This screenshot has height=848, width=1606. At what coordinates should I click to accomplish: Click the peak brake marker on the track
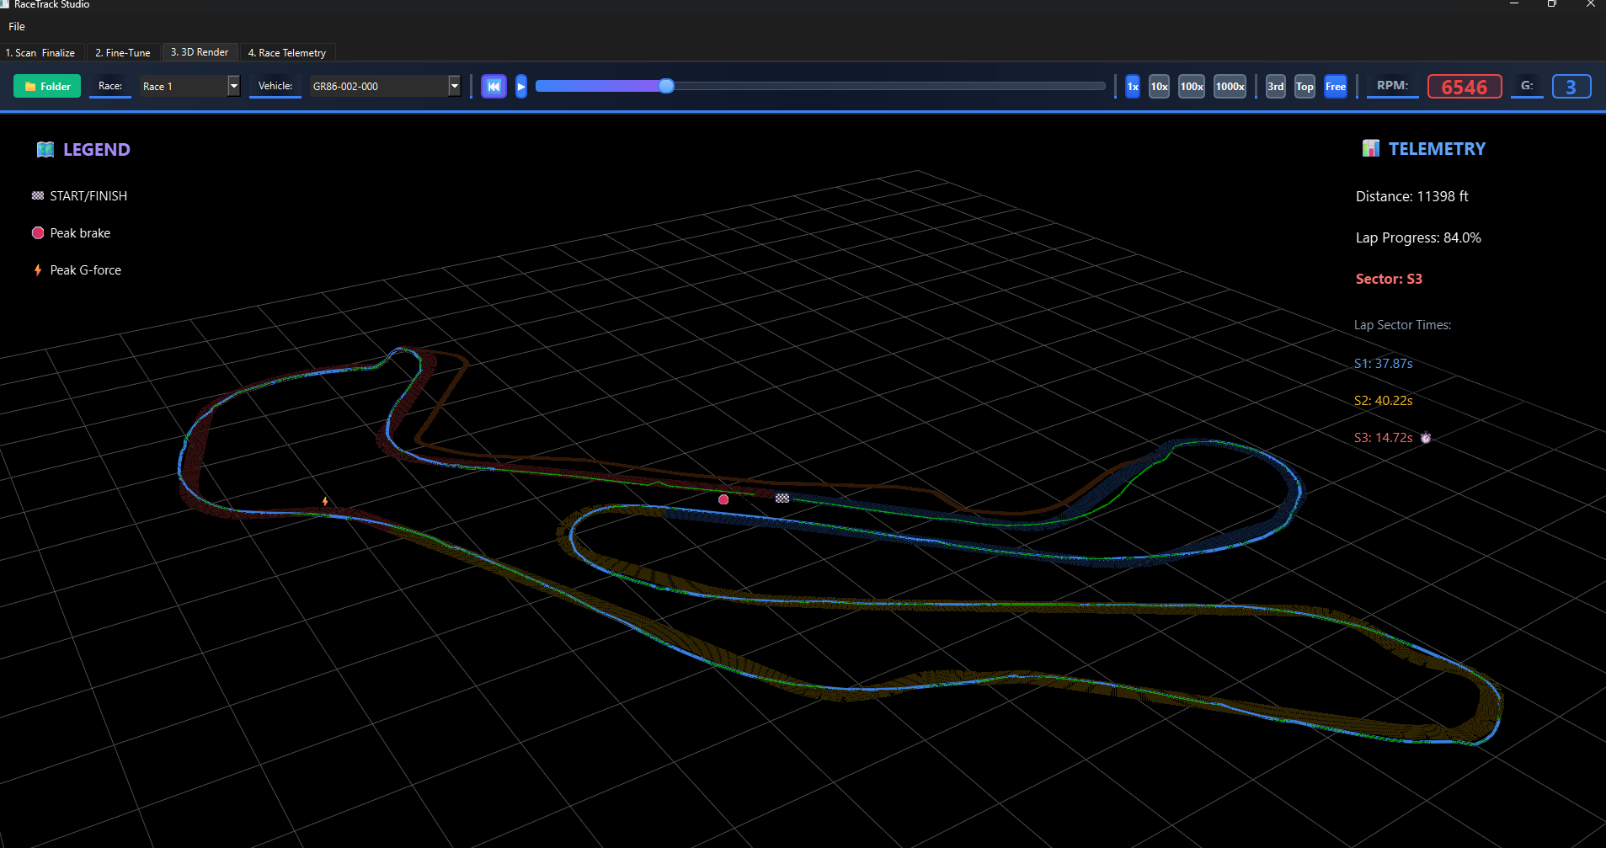(723, 499)
